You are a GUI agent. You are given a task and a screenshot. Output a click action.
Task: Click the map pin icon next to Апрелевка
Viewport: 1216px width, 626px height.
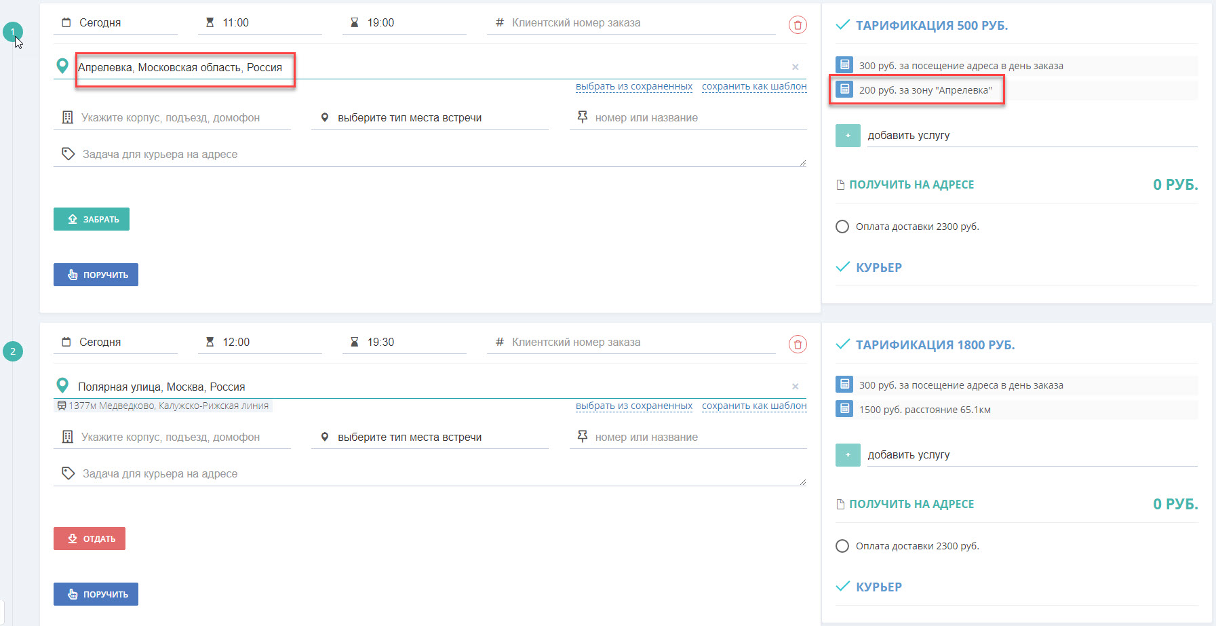pos(62,66)
